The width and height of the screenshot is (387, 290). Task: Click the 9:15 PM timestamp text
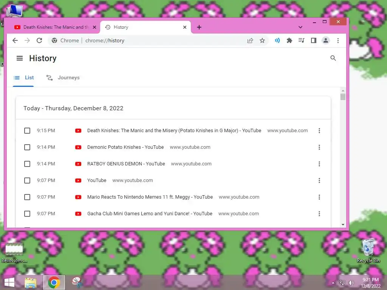[x=46, y=130]
